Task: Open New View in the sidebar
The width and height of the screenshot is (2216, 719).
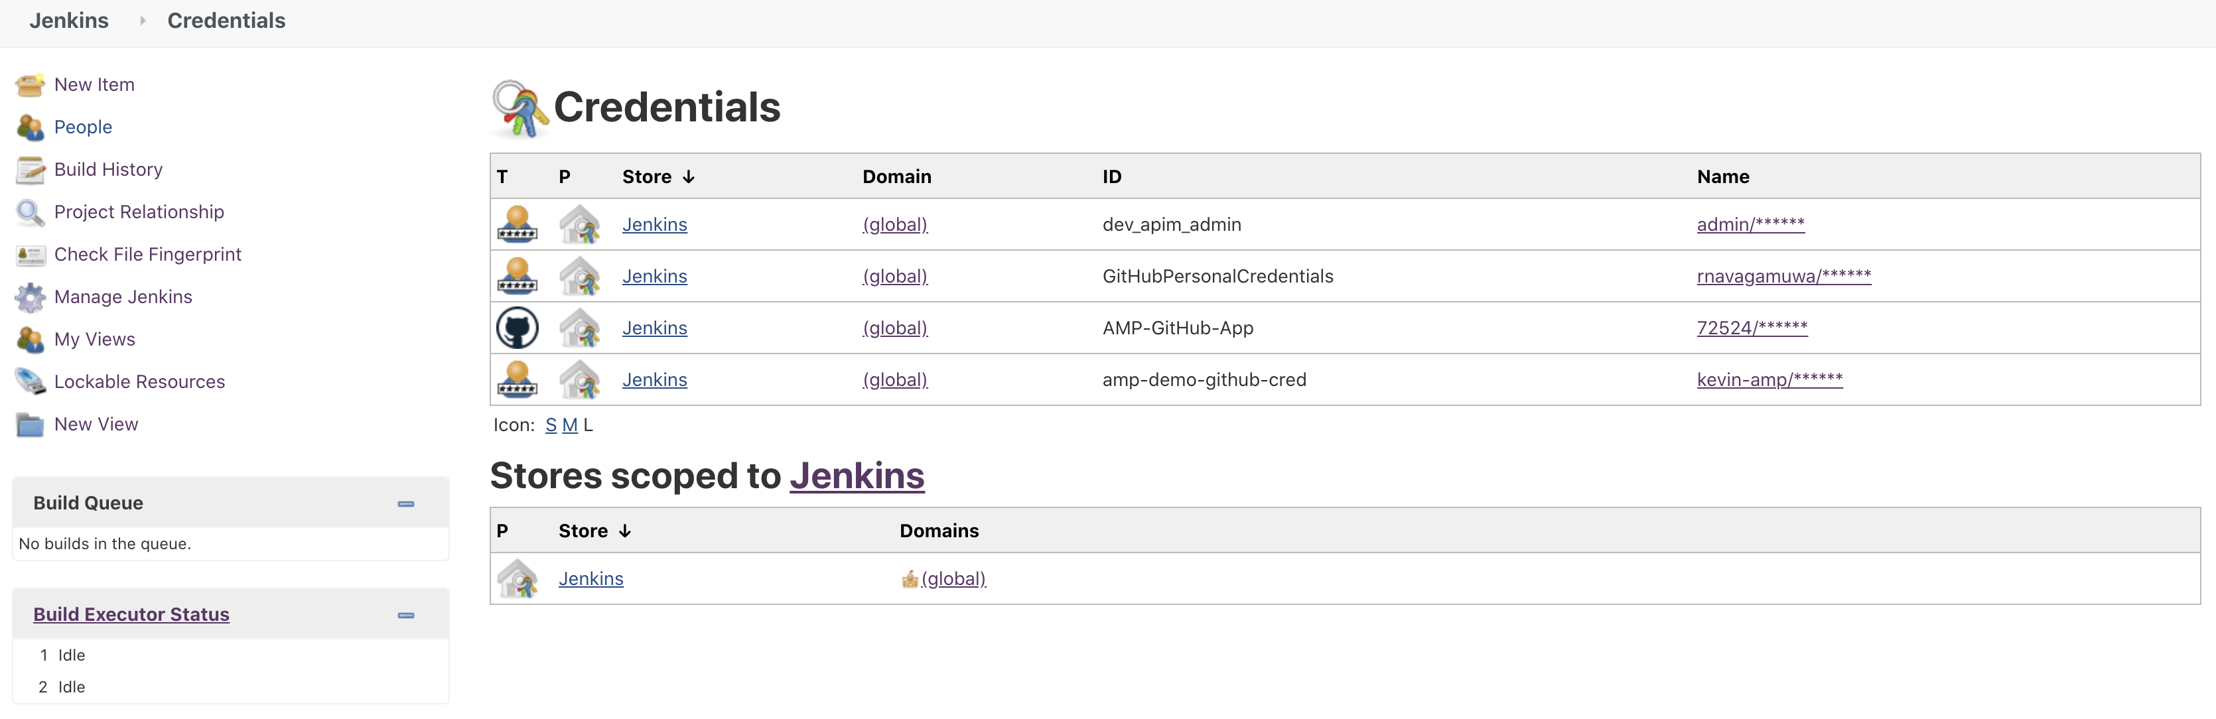Action: pos(96,425)
